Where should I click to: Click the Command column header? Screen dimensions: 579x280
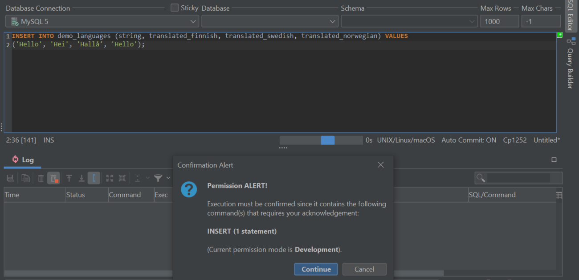pos(131,195)
